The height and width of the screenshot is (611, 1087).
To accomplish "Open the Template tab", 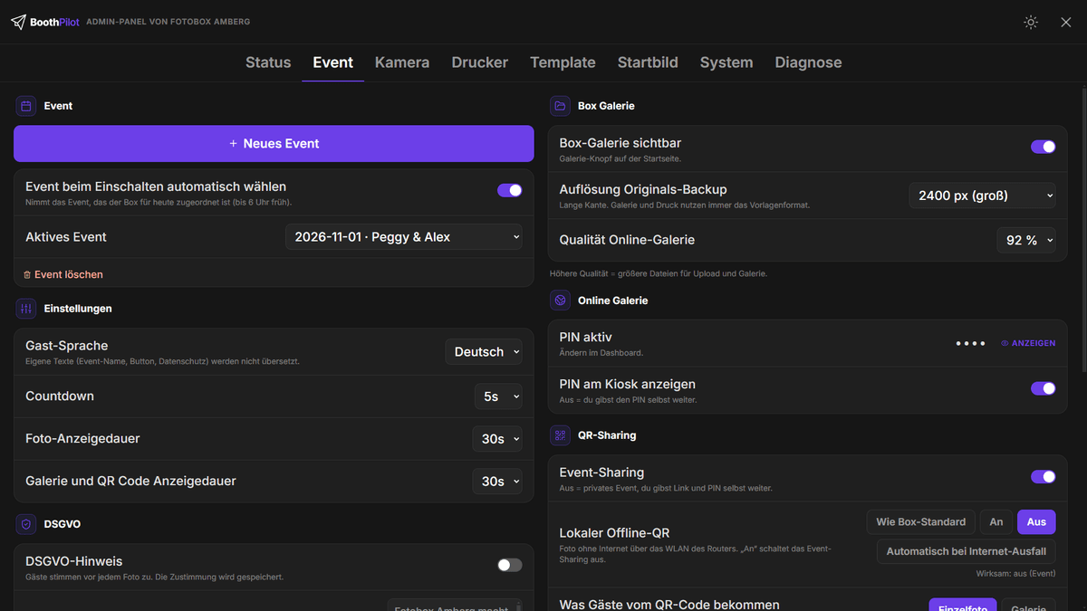I will [563, 62].
